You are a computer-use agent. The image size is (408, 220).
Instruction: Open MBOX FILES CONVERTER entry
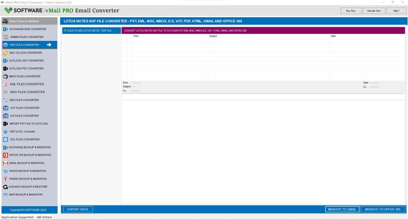pos(25,76)
